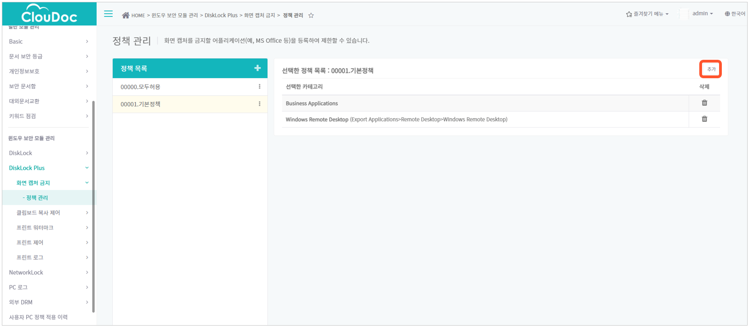Mark page as favorite with star icon
Image resolution: width=749 pixels, height=327 pixels.
[x=311, y=15]
